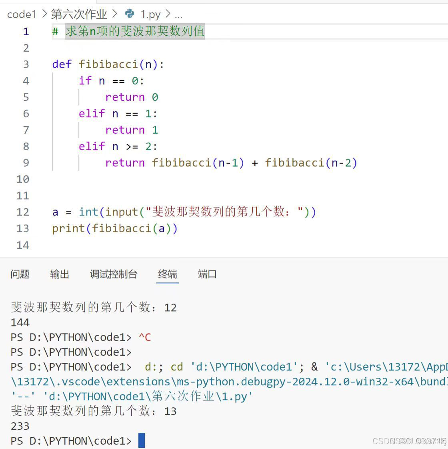Open the 端口 panel tab

coord(207,274)
